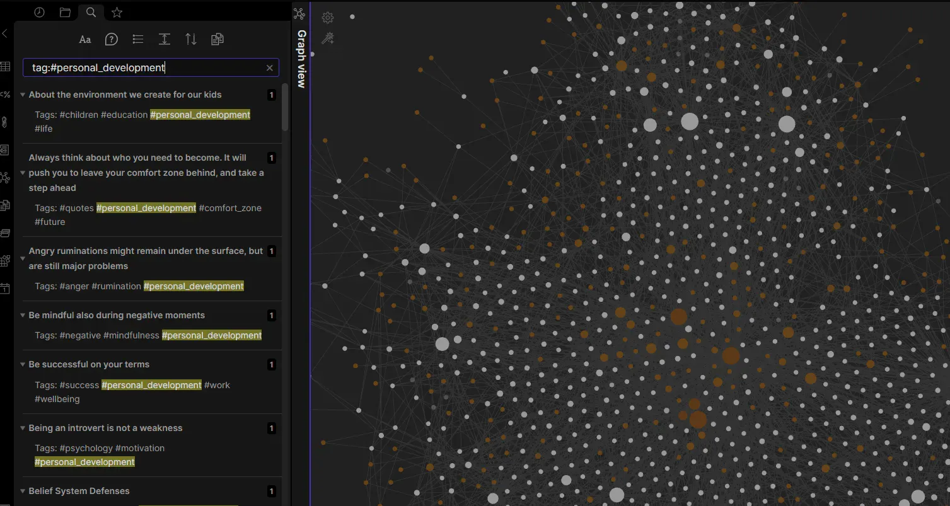Open graph settings gear icon
Screen dimensions: 950x506
click(327, 18)
